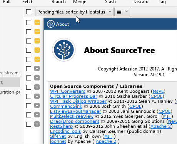Check the first gray removed file checkbox

(28, 69)
